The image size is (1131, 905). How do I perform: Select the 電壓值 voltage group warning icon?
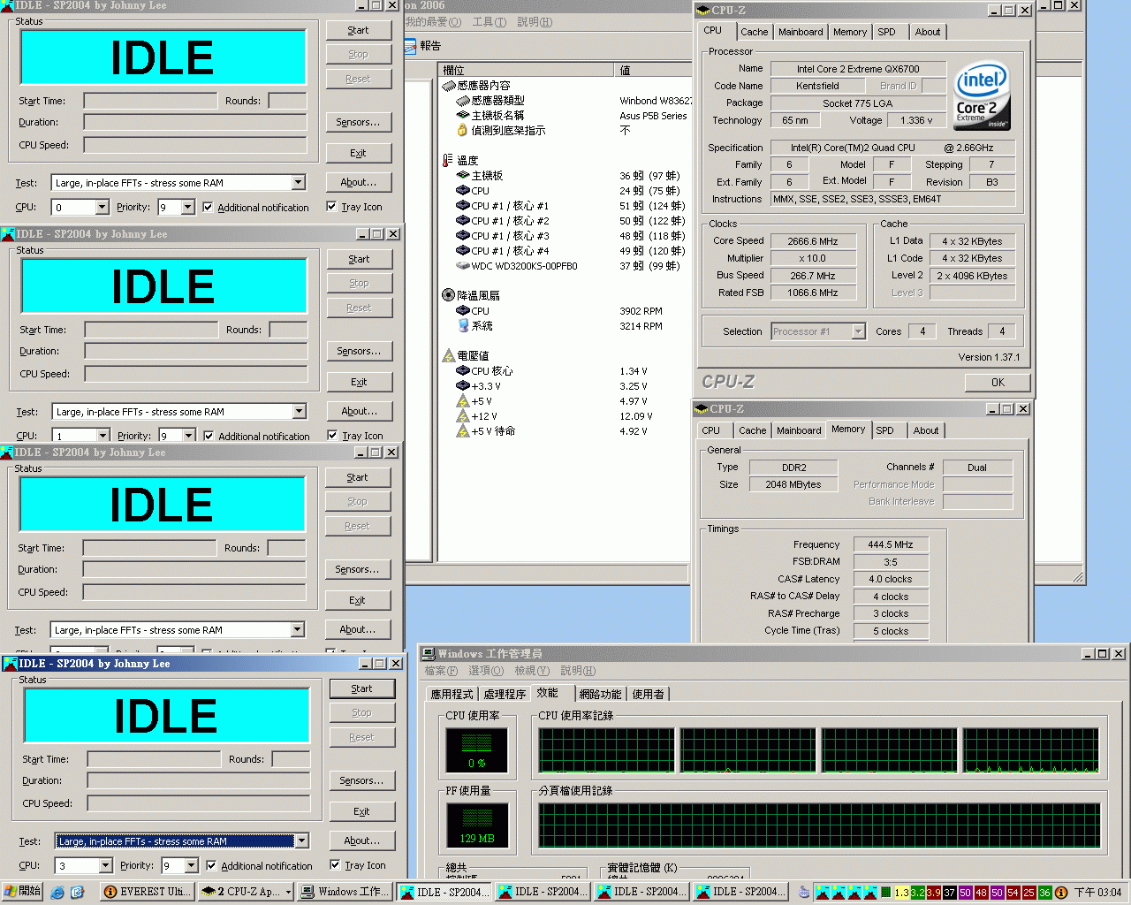pos(448,355)
